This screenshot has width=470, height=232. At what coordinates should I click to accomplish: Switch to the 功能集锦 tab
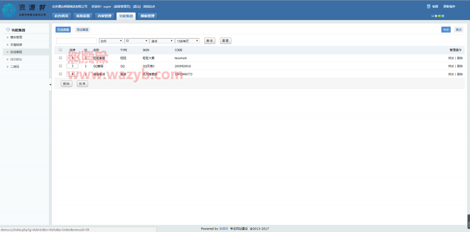(x=126, y=16)
